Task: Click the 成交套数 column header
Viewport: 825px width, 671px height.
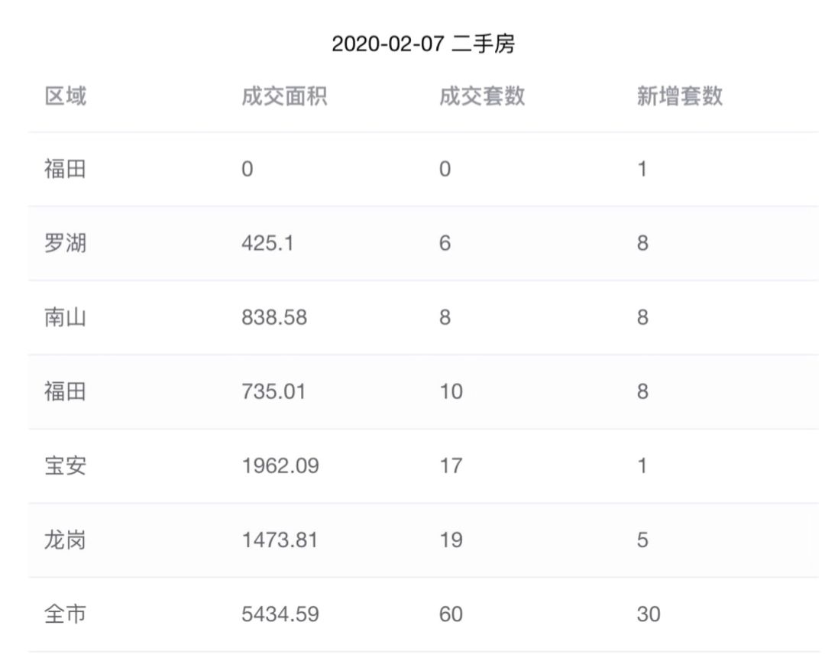Action: click(480, 95)
